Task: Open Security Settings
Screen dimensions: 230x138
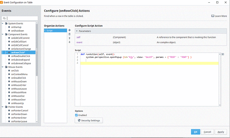Action: pyautogui.click(x=89, y=120)
